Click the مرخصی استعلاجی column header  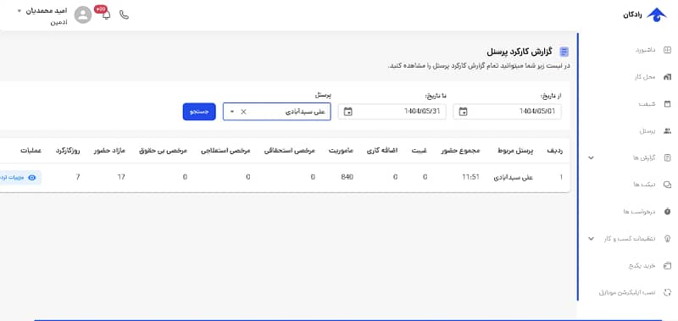225,151
